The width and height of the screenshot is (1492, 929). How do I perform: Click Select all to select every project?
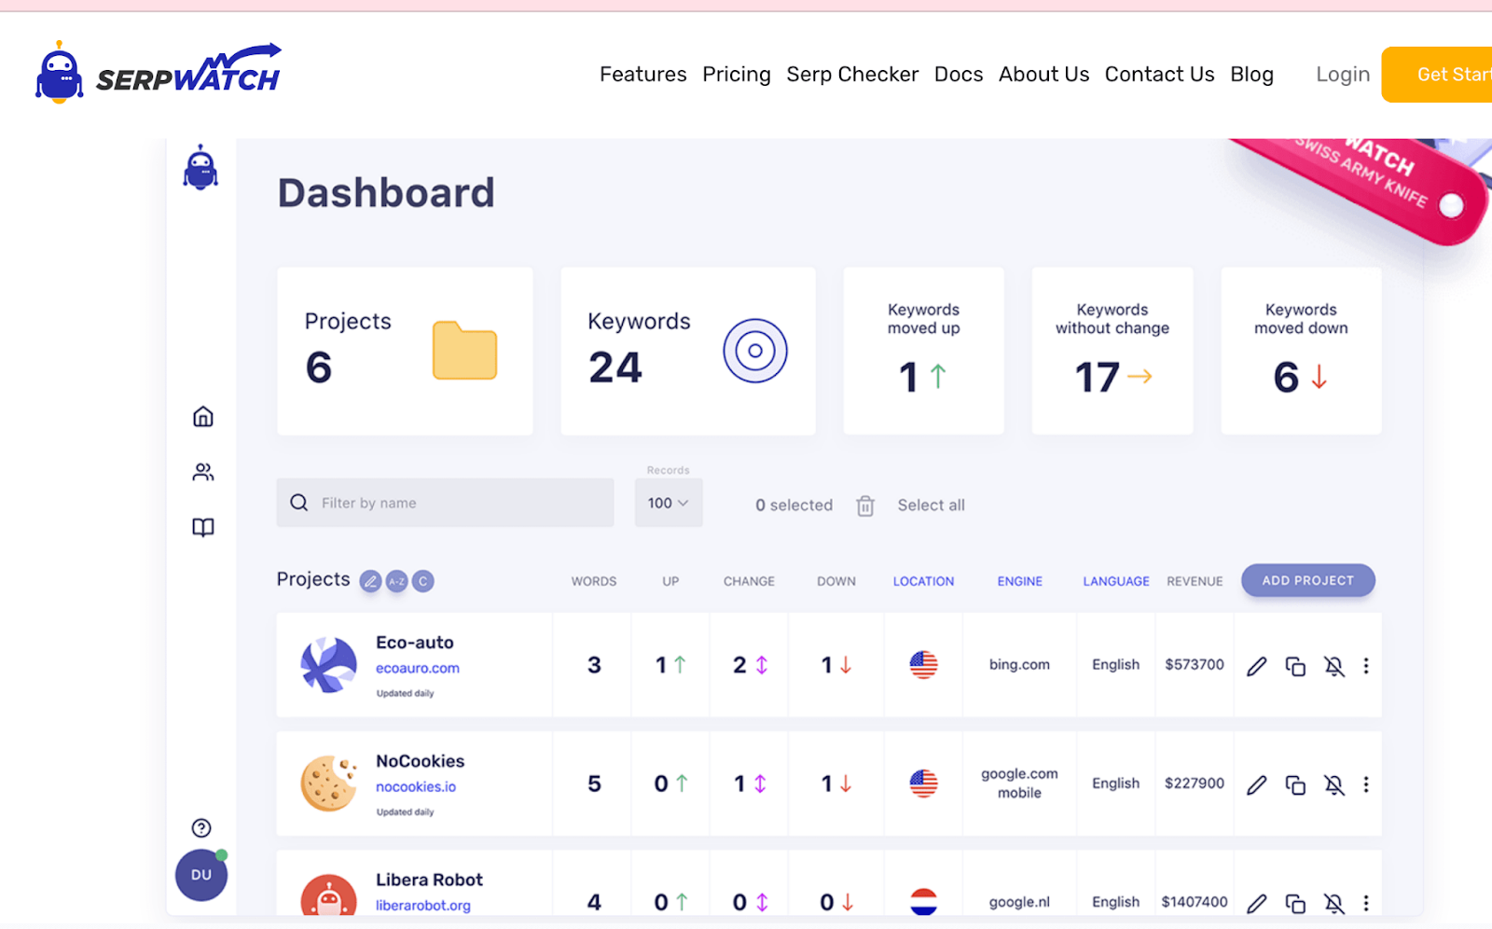[931, 505]
